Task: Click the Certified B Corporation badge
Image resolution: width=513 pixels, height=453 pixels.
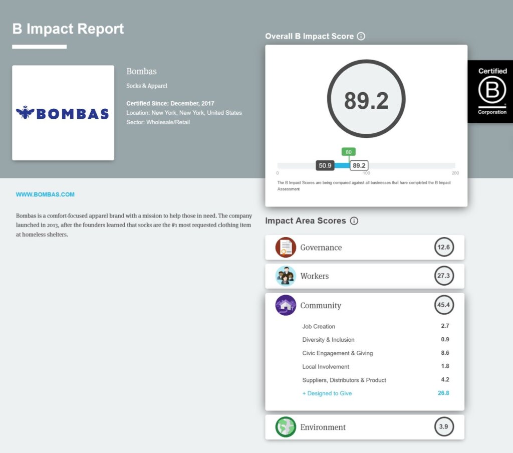Action: [490, 91]
